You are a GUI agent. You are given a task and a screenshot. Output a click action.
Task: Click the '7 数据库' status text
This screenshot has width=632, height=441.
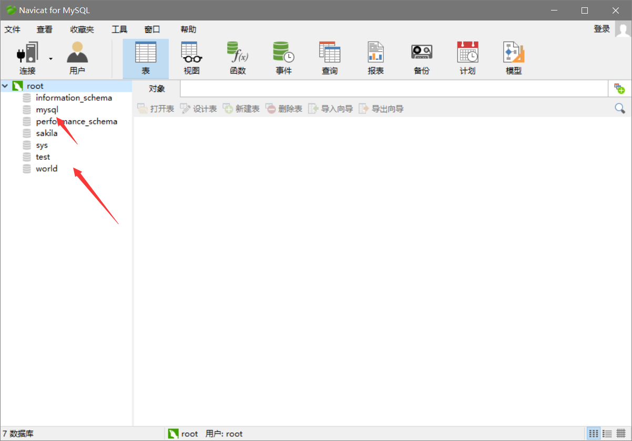click(18, 434)
